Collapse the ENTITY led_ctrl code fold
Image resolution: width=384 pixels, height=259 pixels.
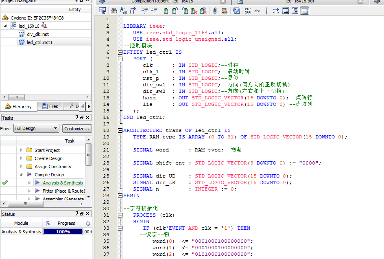[119, 52]
